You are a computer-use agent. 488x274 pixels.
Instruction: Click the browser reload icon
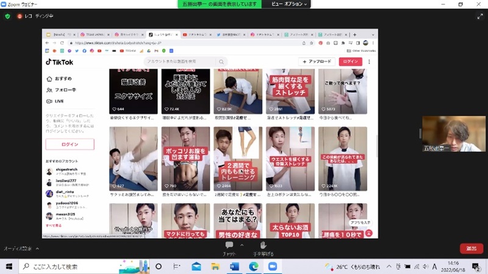62,43
